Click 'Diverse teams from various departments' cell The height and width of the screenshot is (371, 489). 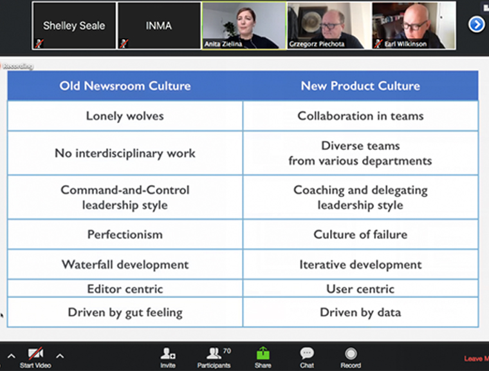(360, 153)
